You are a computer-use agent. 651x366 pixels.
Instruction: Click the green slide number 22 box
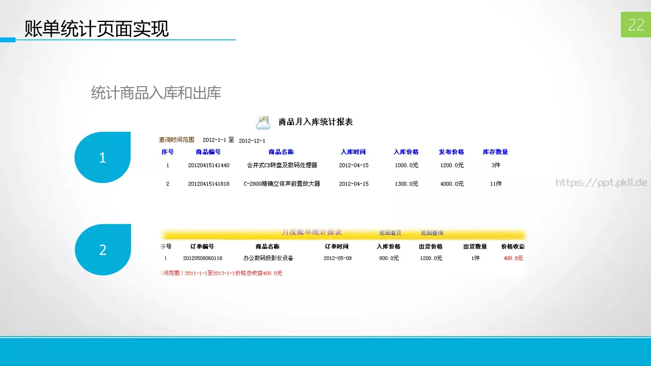pos(636,25)
